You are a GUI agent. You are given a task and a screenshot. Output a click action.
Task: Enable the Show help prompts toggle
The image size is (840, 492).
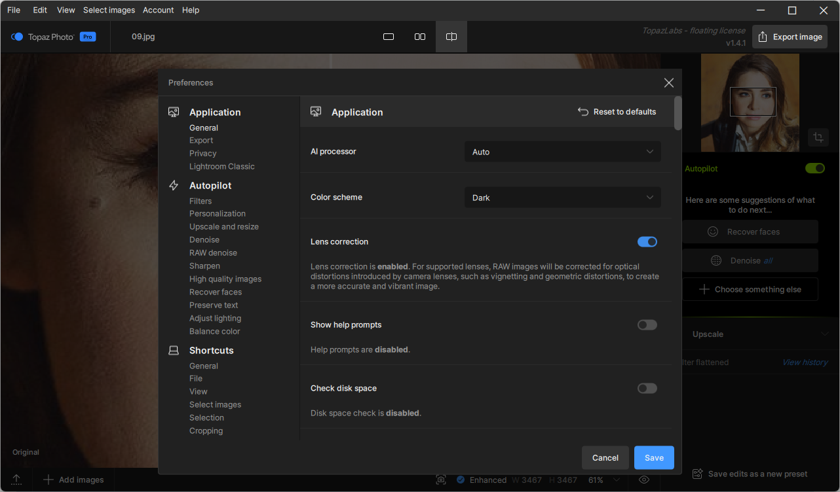647,325
